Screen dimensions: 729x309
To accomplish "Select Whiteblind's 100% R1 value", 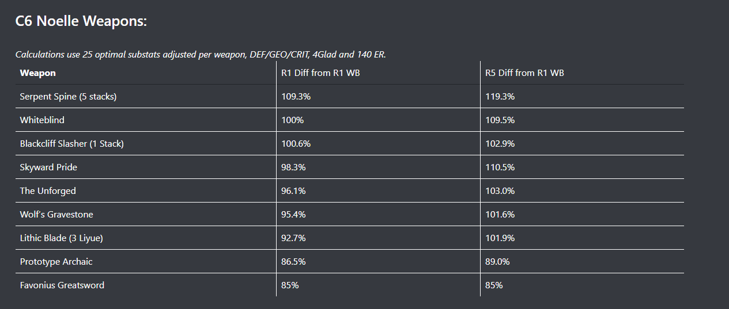I will [293, 120].
